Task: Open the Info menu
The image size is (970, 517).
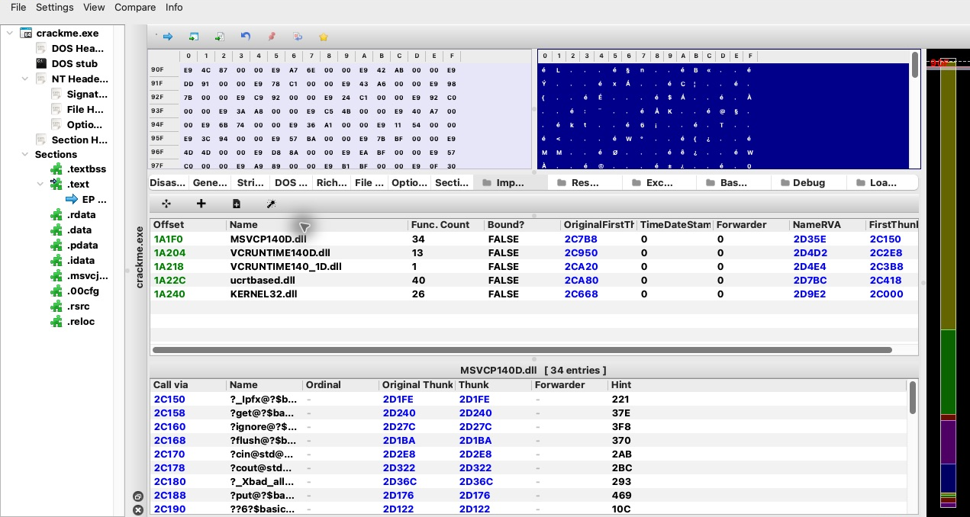Action: tap(174, 7)
